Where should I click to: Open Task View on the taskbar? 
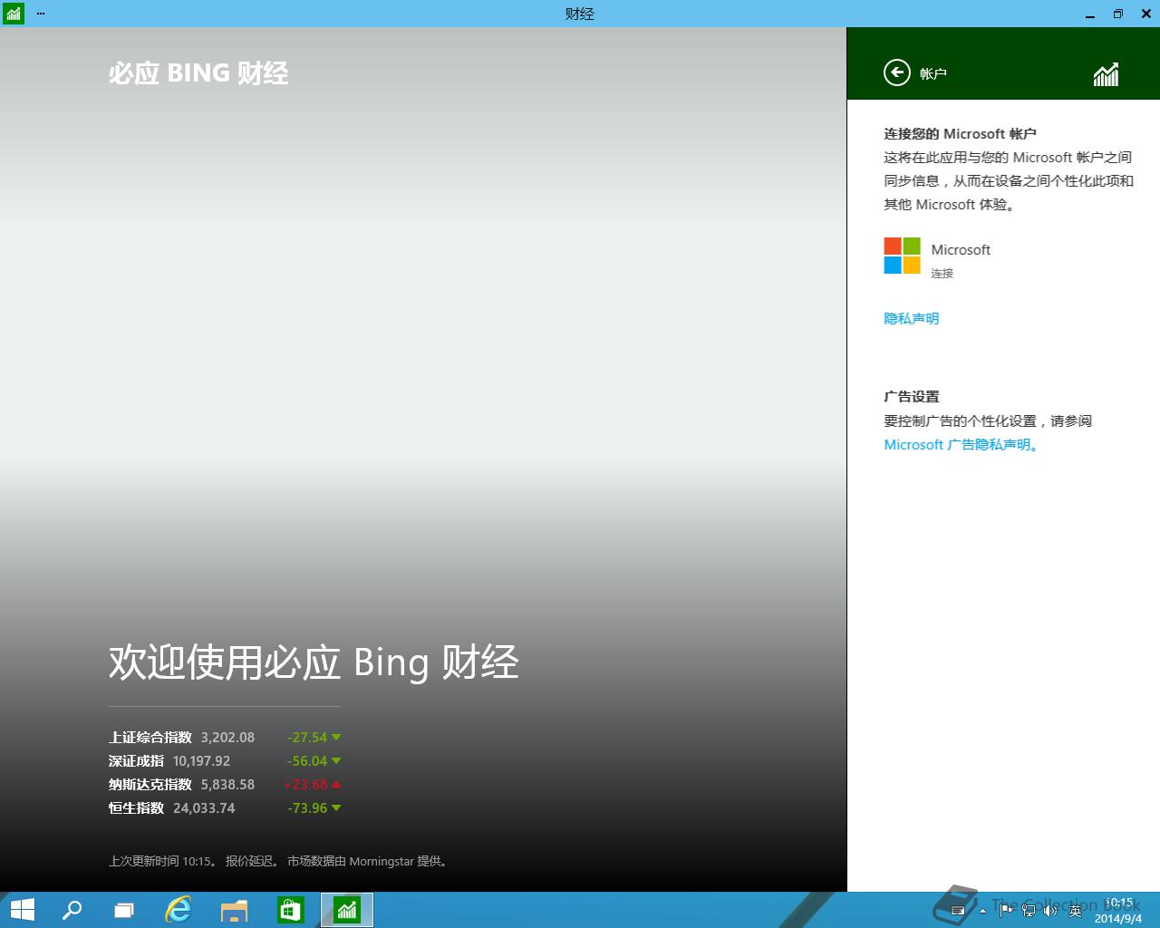click(x=123, y=910)
